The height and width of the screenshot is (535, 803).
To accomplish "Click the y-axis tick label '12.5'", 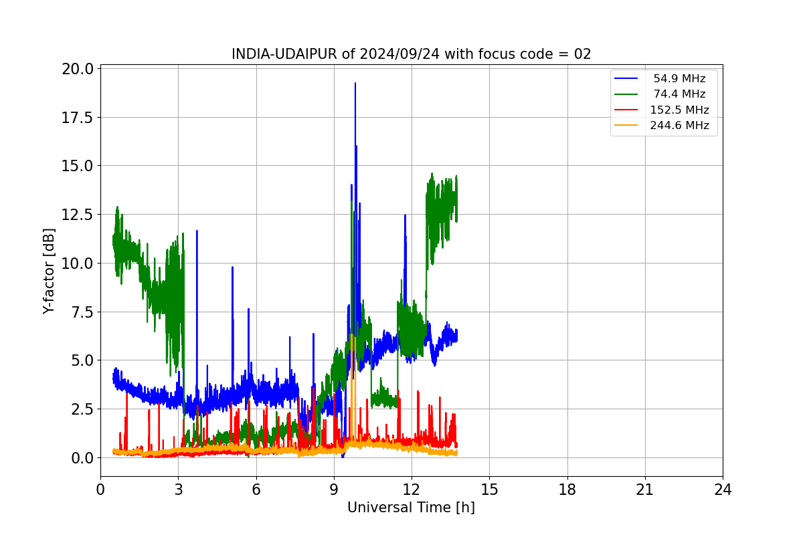I will pyautogui.click(x=77, y=215).
